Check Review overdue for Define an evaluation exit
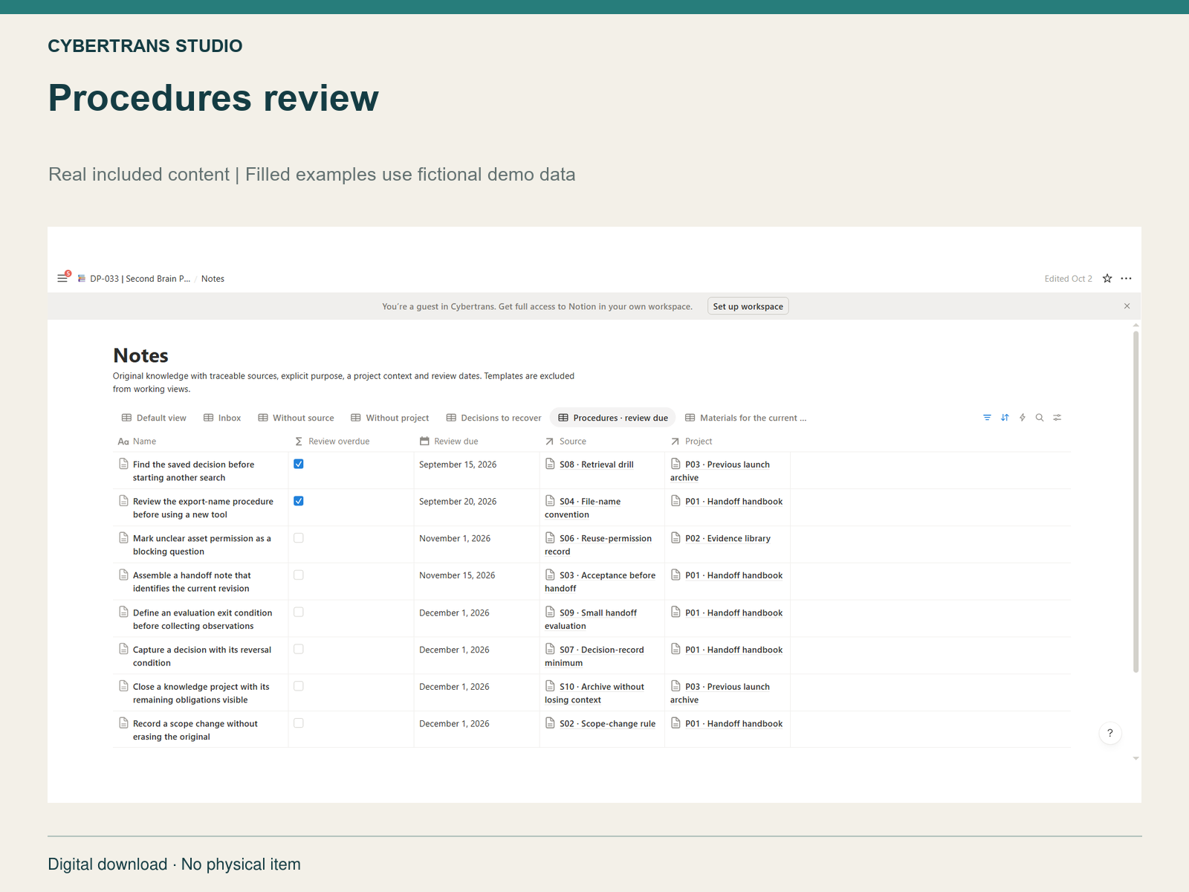1189x892 pixels. [299, 613]
